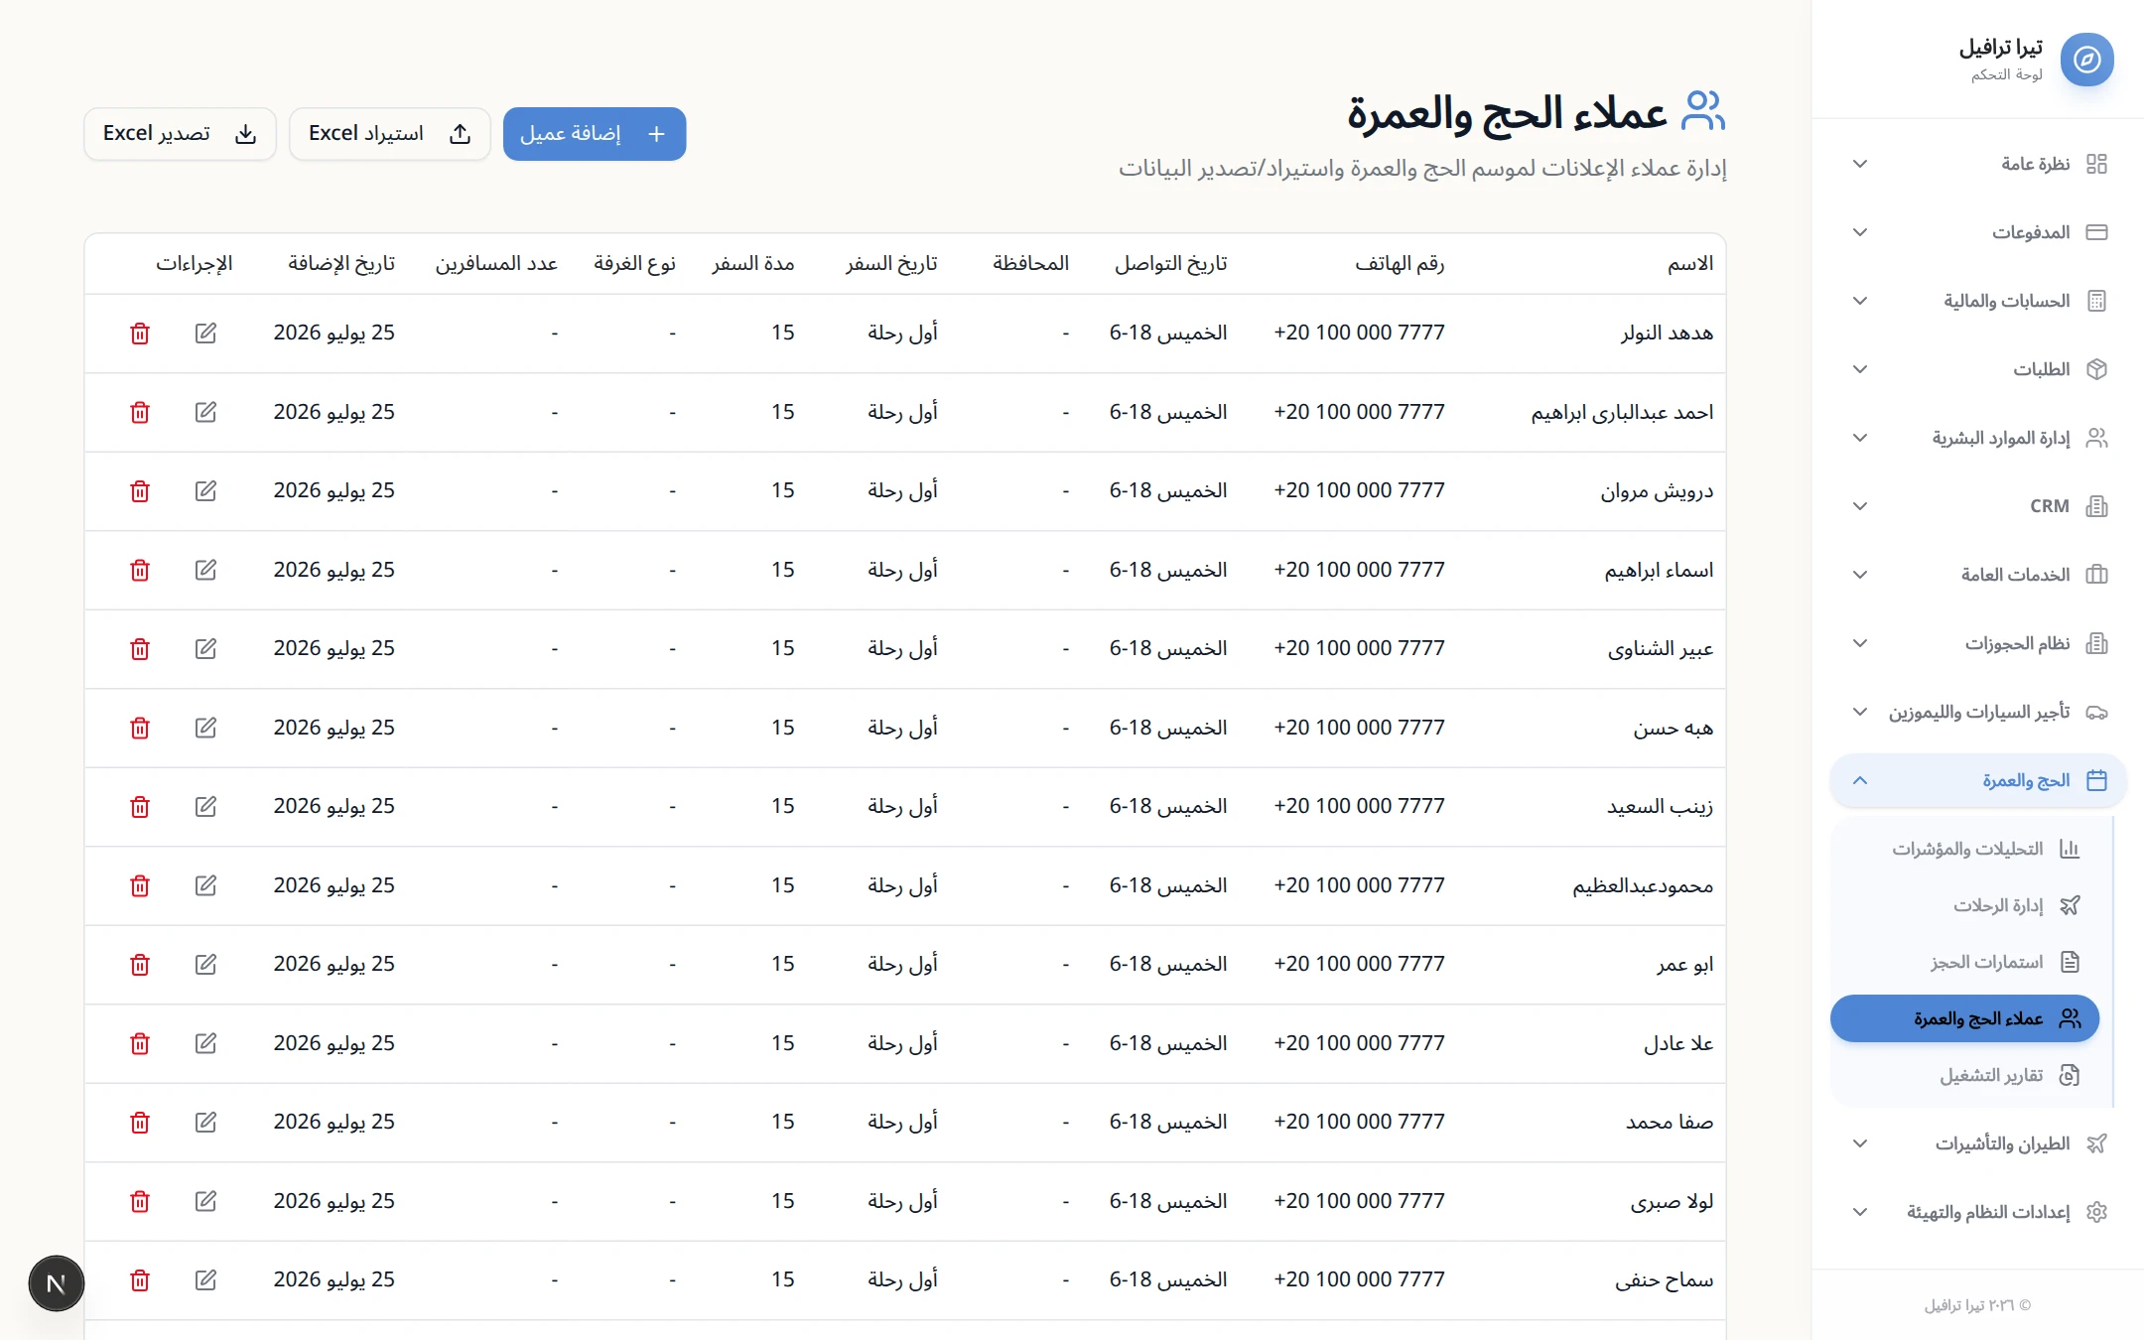Remove the زينب السعيد row
Screen dimensions: 2144x1340
(x=140, y=807)
